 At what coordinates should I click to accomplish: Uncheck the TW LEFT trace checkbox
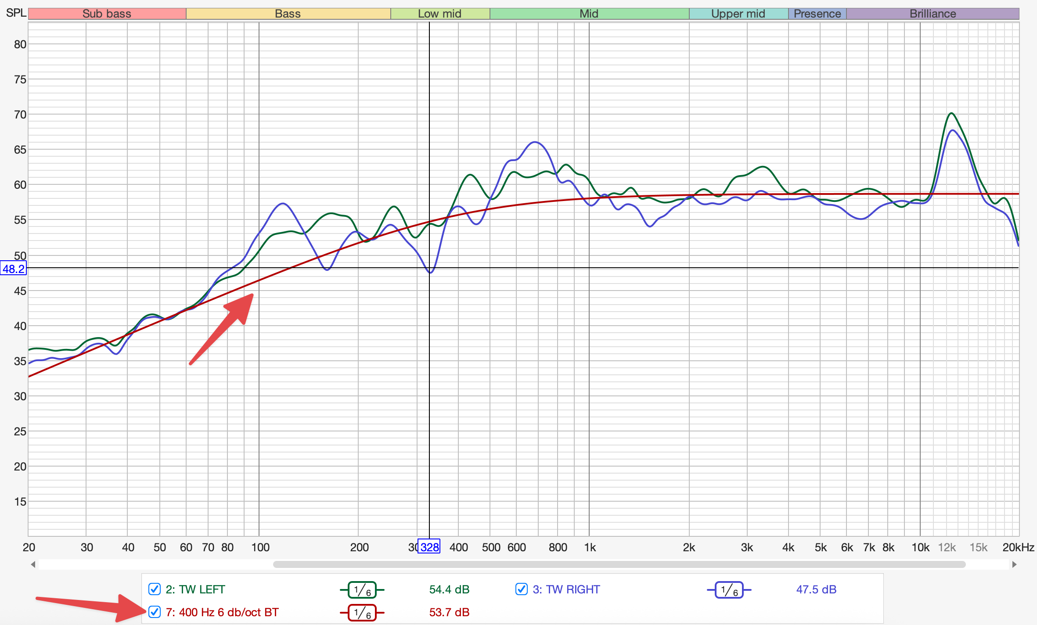click(x=155, y=589)
